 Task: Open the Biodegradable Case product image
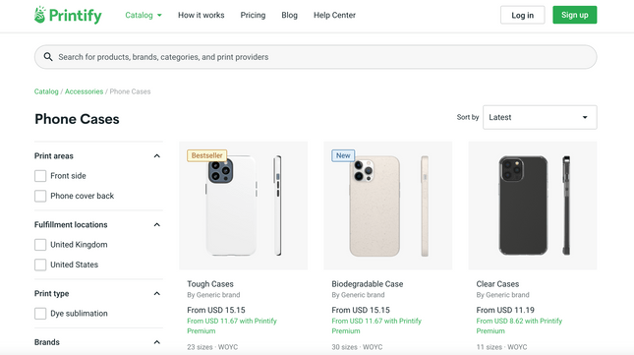click(x=387, y=206)
